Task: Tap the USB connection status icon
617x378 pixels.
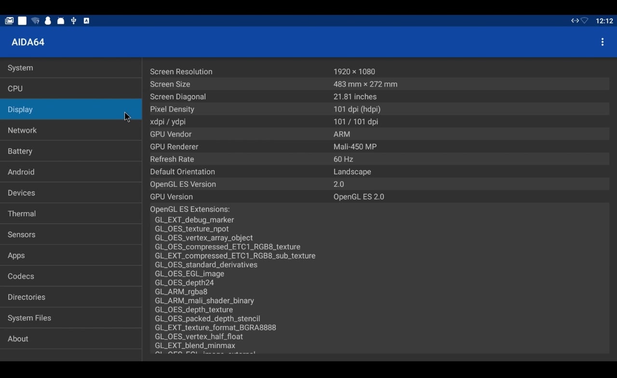Action: [x=73, y=21]
